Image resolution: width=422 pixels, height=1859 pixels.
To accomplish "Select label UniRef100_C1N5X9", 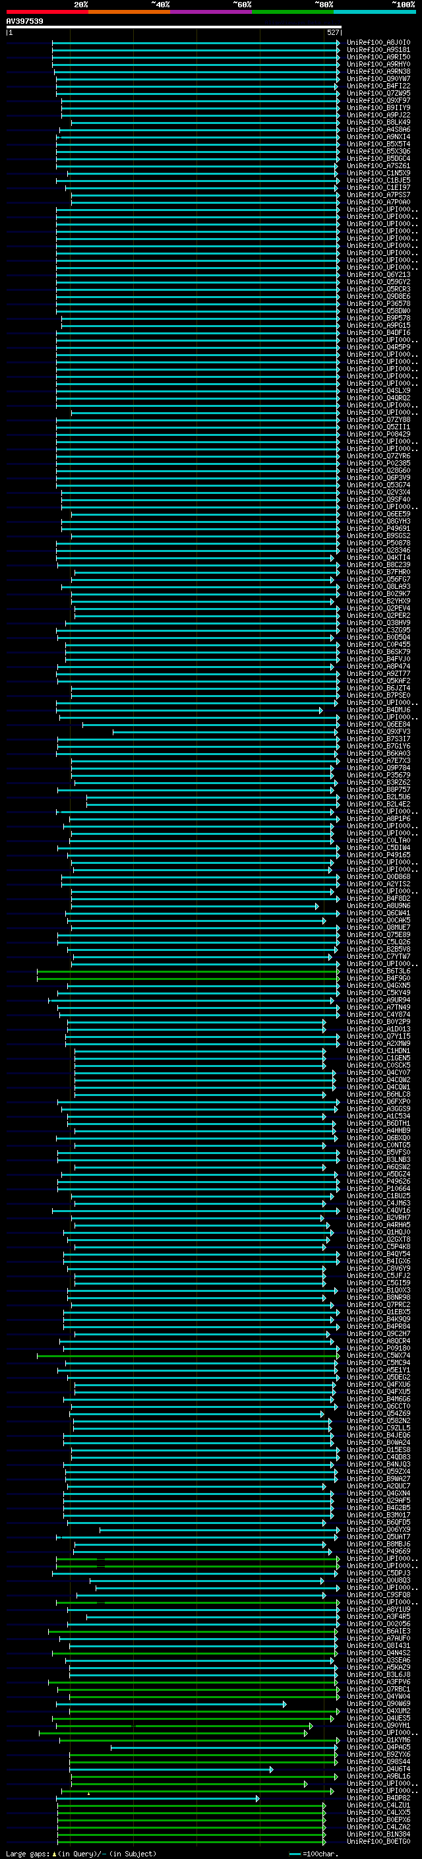I will [378, 173].
